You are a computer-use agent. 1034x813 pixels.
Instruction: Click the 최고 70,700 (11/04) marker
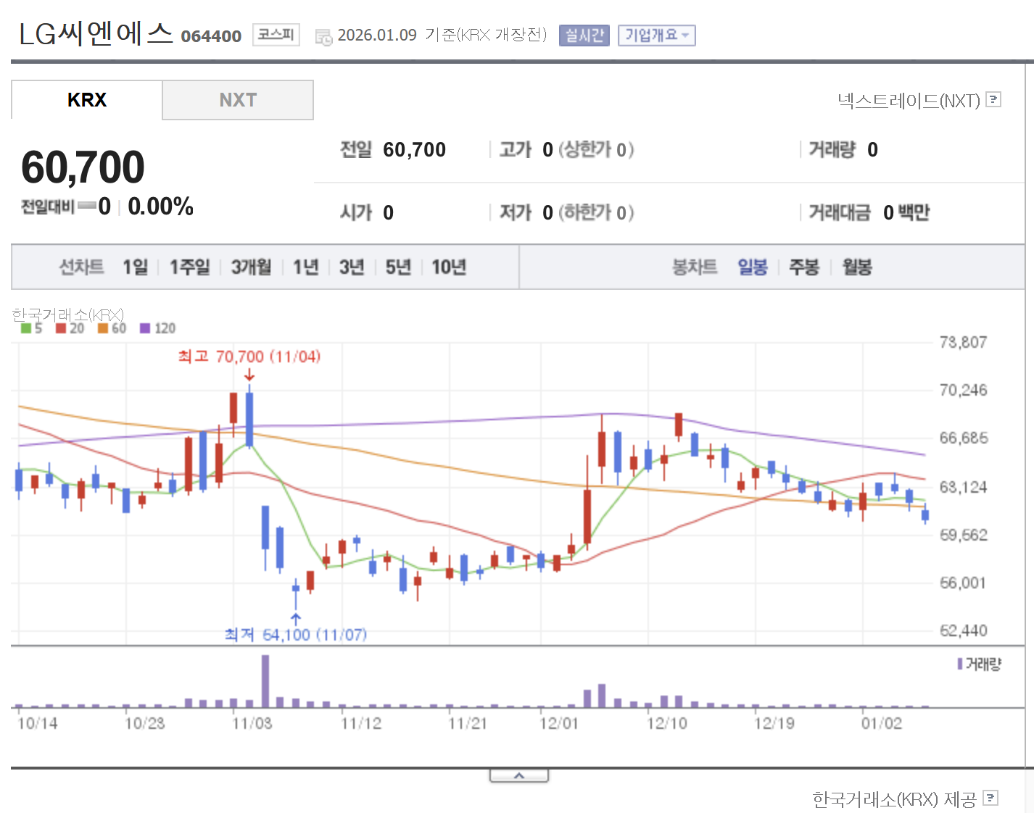pyautogui.click(x=249, y=357)
